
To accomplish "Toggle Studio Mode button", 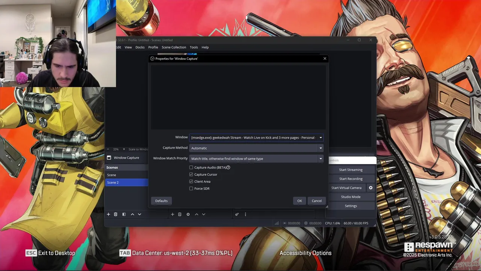I will [351, 197].
